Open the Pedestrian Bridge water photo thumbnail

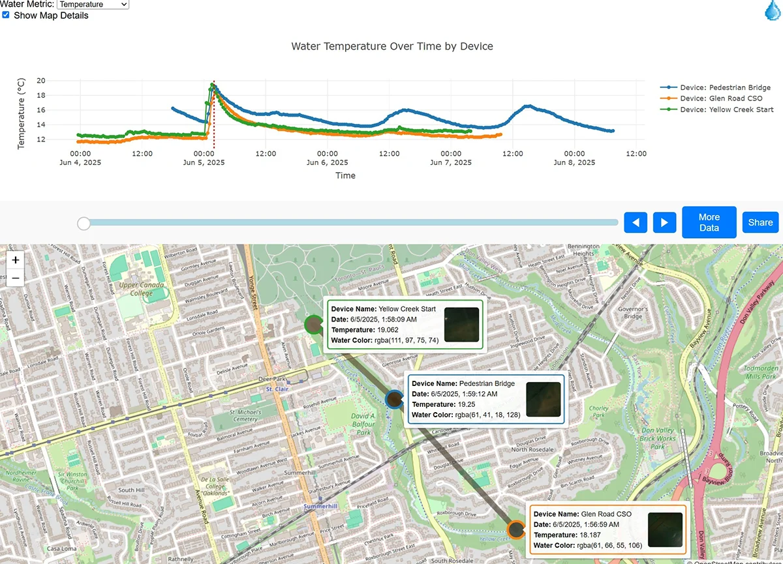[543, 399]
